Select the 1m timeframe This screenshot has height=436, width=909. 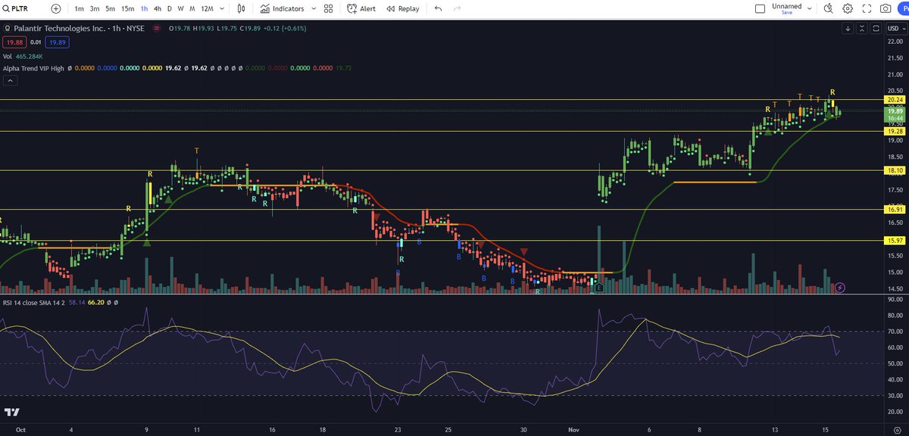(79, 9)
